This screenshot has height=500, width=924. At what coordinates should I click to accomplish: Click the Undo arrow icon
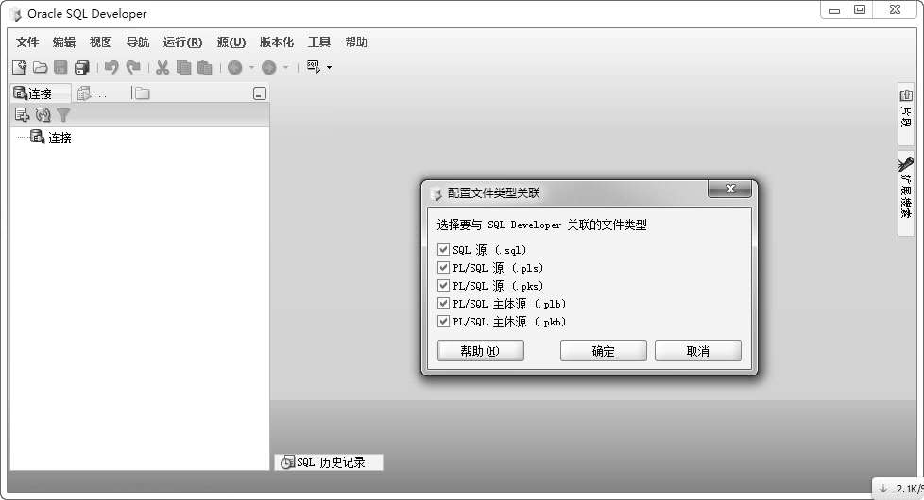click(111, 67)
